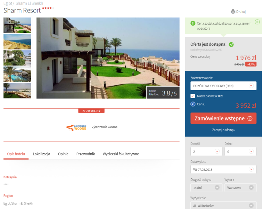This screenshot has height=209, width=264.
Task: Click the Kod oferty code text
Action: click(x=206, y=50)
